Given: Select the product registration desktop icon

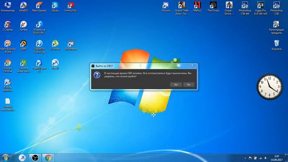Looking at the screenshot, I should pyautogui.click(x=276, y=27).
